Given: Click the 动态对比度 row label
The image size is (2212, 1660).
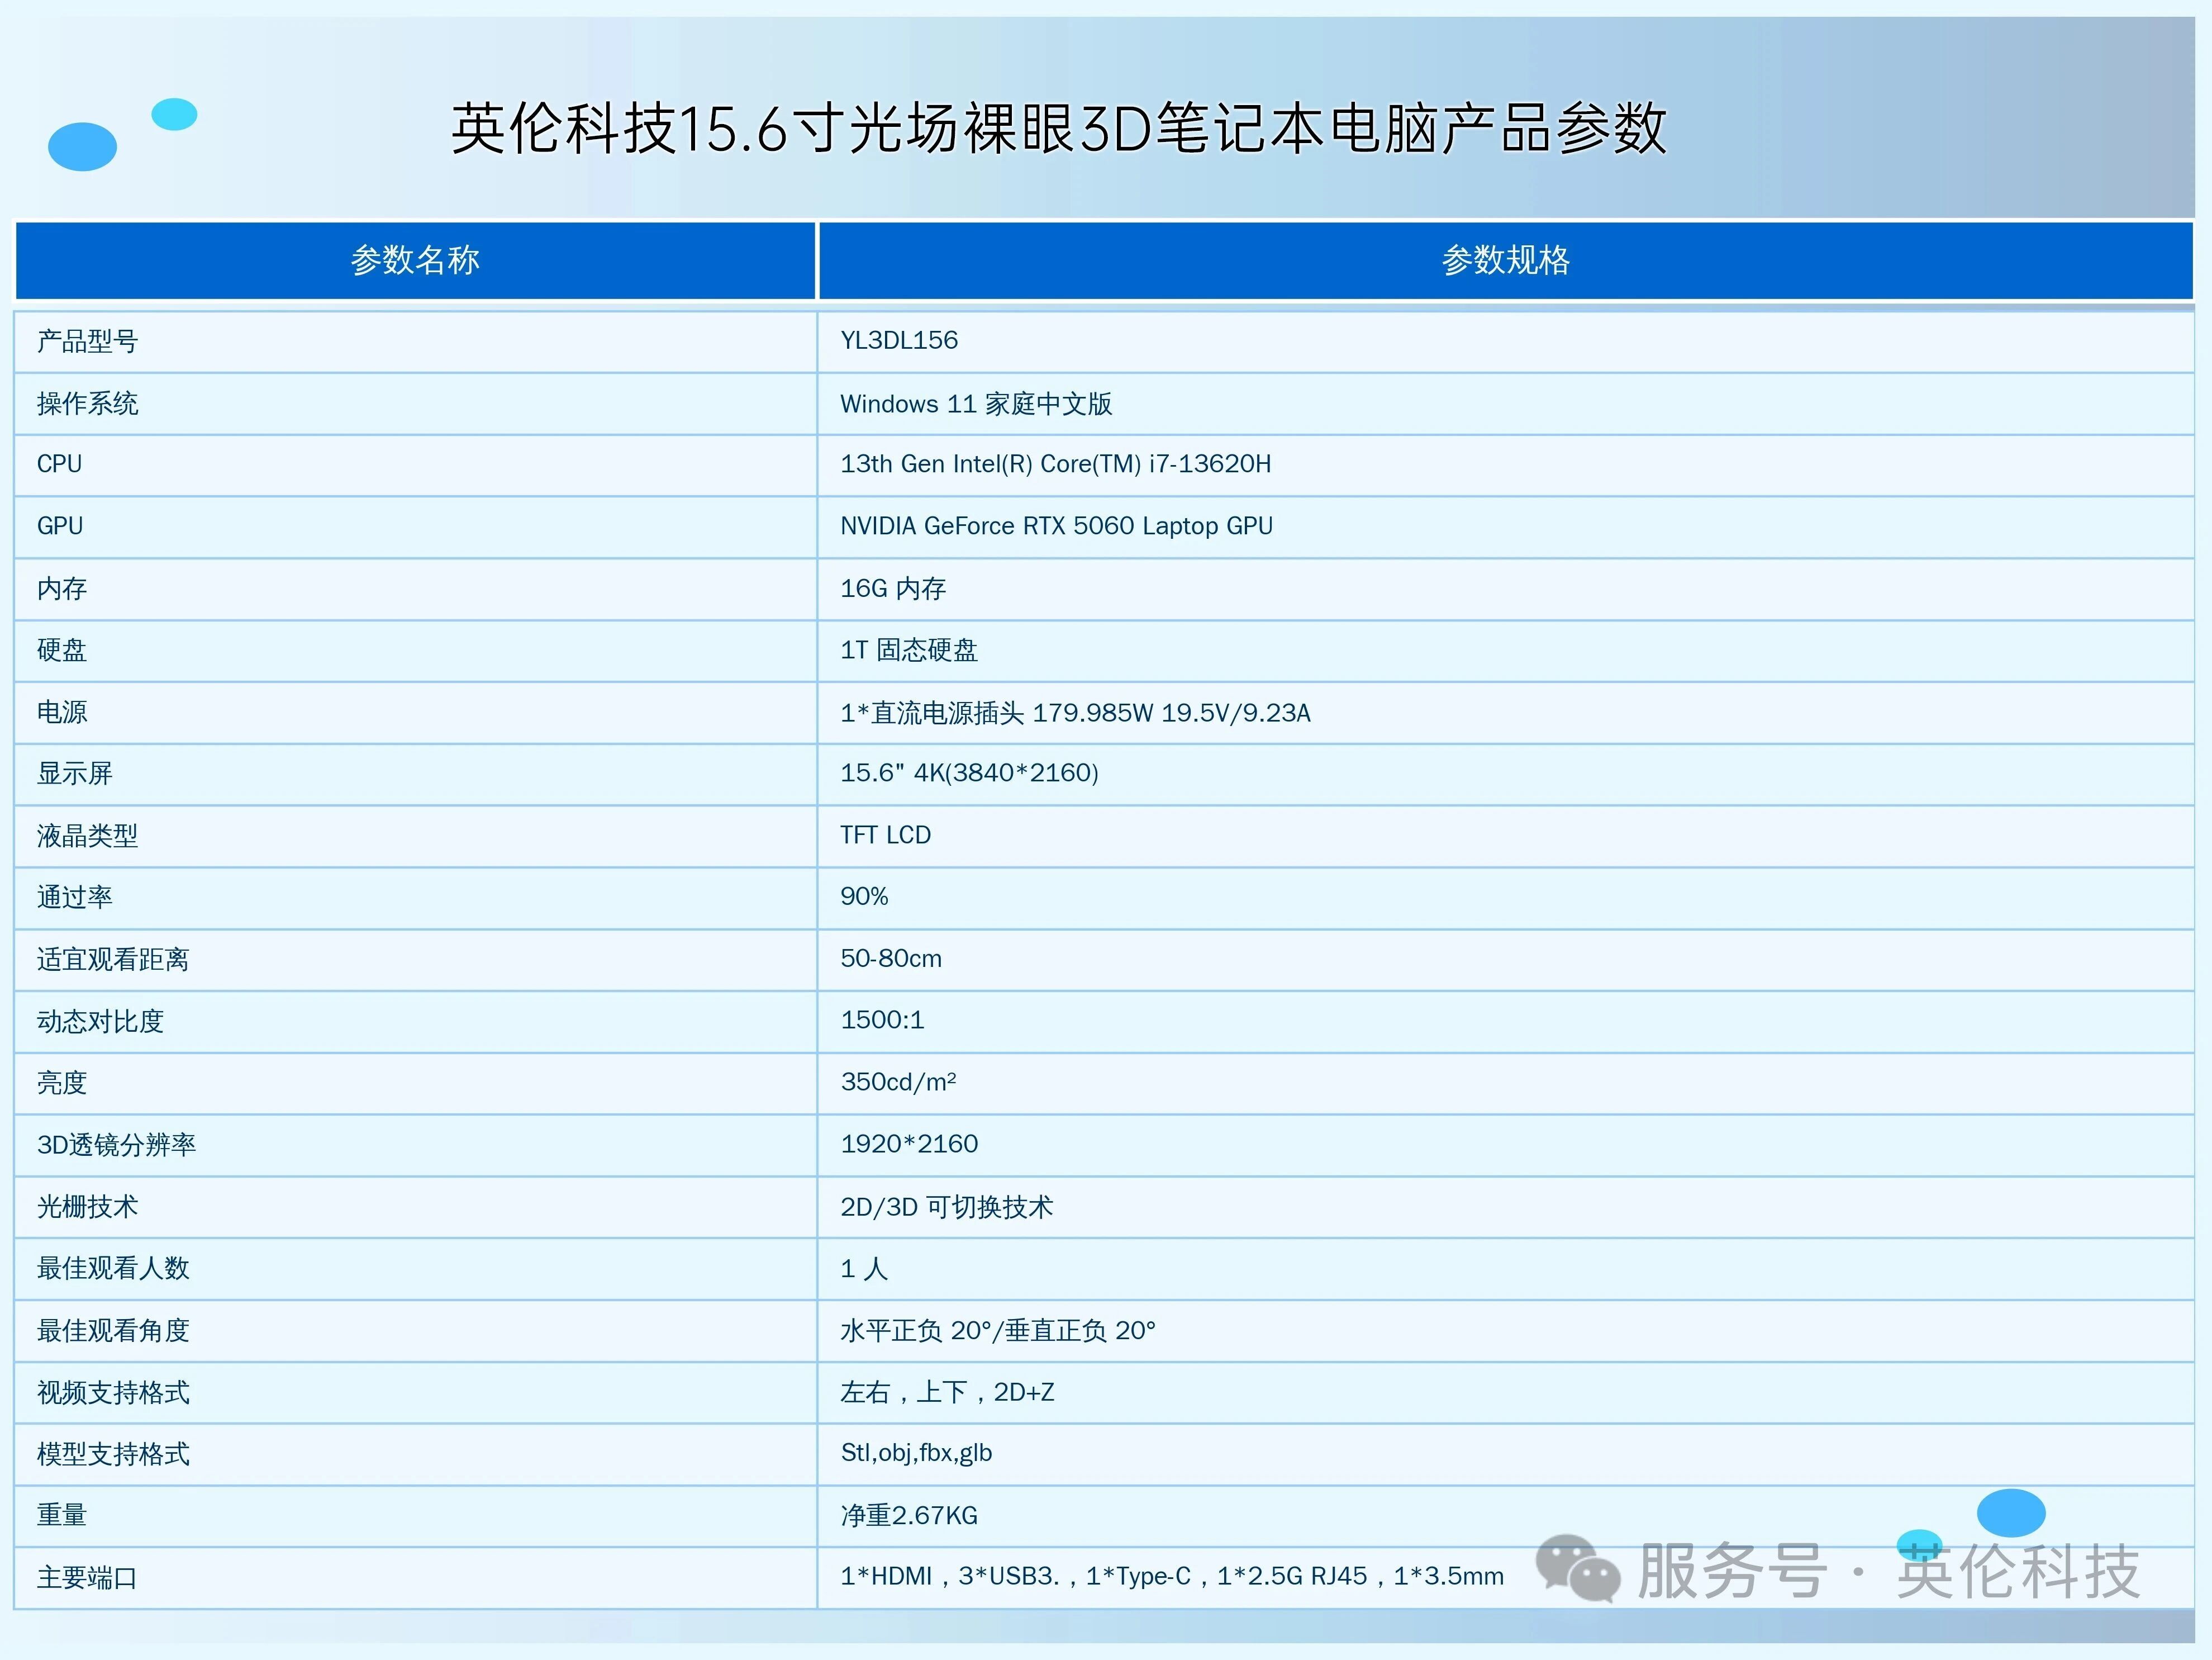Looking at the screenshot, I should pyautogui.click(x=100, y=1022).
